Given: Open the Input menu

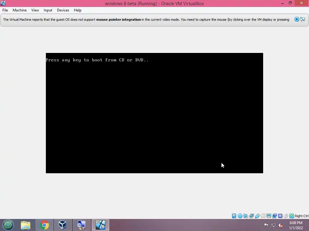Looking at the screenshot, I should (48, 10).
